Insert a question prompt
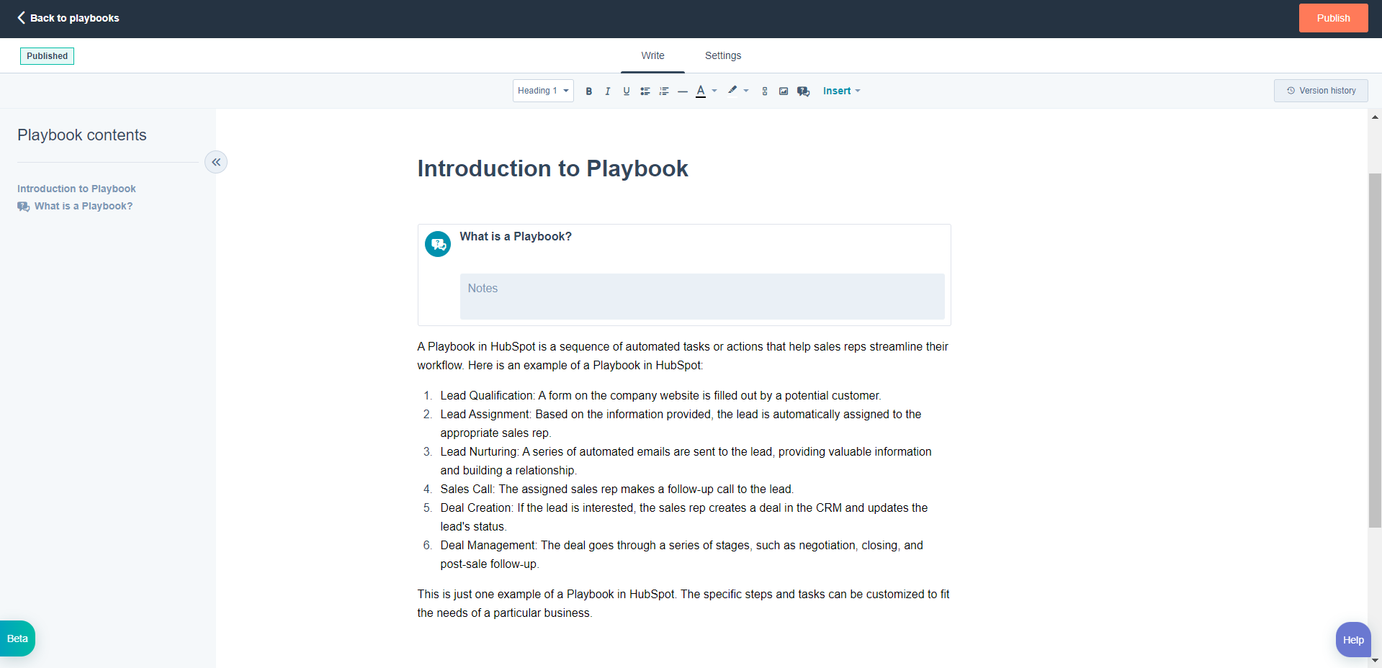The height and width of the screenshot is (668, 1382). [x=803, y=91]
